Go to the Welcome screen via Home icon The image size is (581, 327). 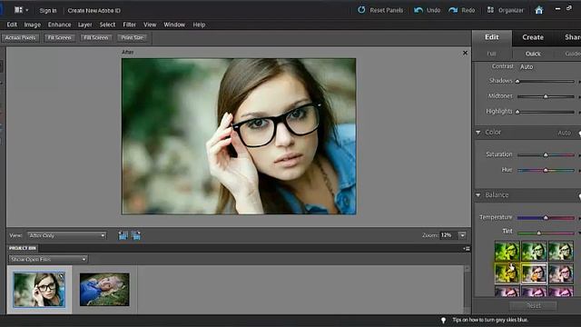pyautogui.click(x=539, y=10)
